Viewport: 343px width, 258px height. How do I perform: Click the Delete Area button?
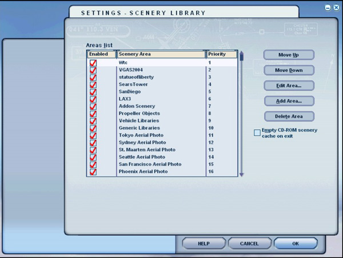click(x=289, y=116)
